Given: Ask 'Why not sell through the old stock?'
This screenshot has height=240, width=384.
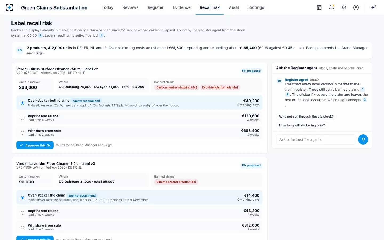Looking at the screenshot, I should (306, 117).
